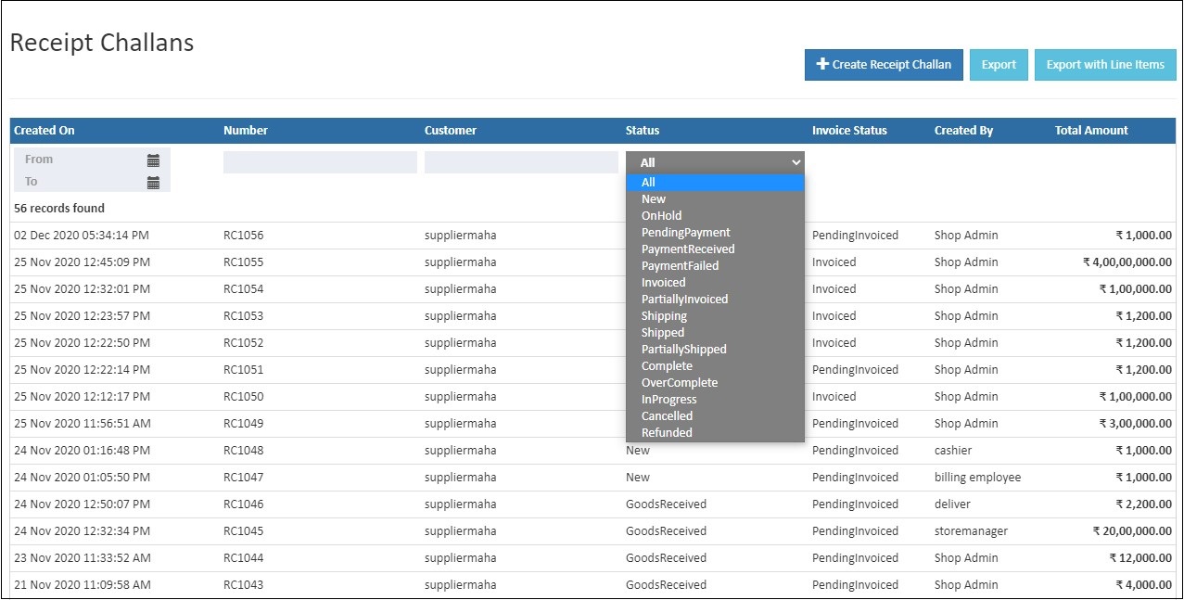
Task: Click amount ₹ 2,200.00
Action: point(1143,504)
